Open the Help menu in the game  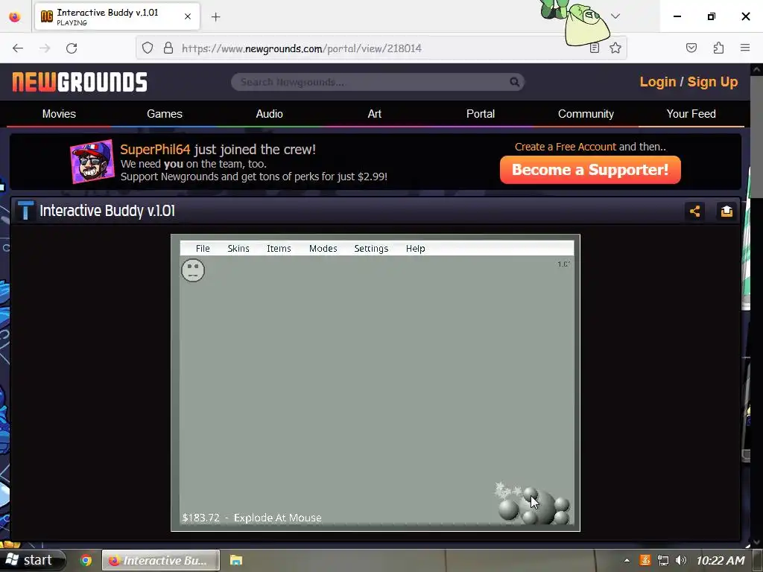[416, 249]
